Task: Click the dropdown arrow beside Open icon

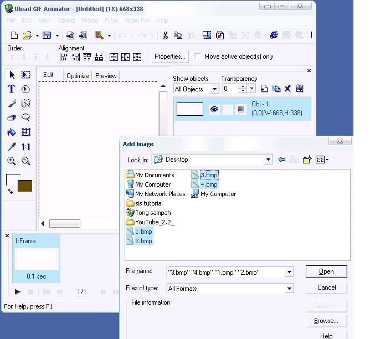Action: pos(37,35)
